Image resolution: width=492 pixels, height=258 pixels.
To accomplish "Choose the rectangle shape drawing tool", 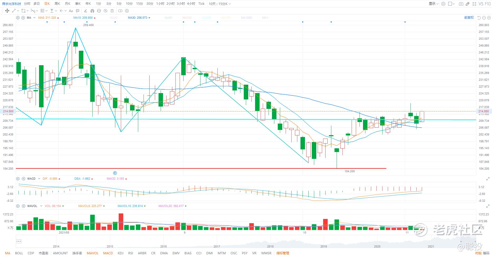I will tap(23, 11).
